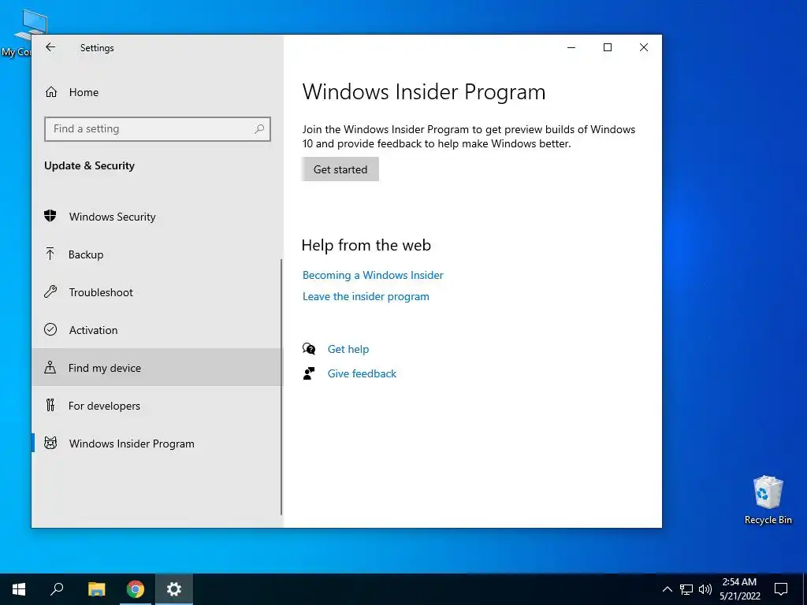
Task: Open the Action Center notifications icon
Action: pyautogui.click(x=781, y=589)
